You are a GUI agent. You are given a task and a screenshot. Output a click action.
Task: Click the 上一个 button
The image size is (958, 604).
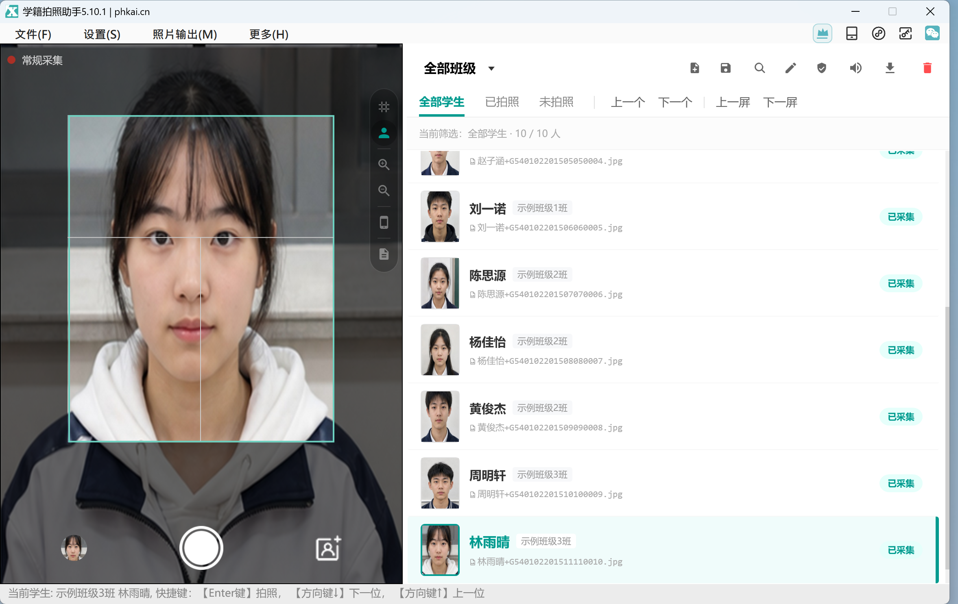[628, 102]
